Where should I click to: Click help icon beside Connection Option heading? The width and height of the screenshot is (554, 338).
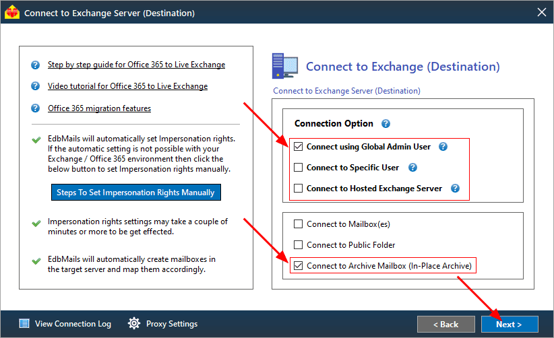point(386,123)
